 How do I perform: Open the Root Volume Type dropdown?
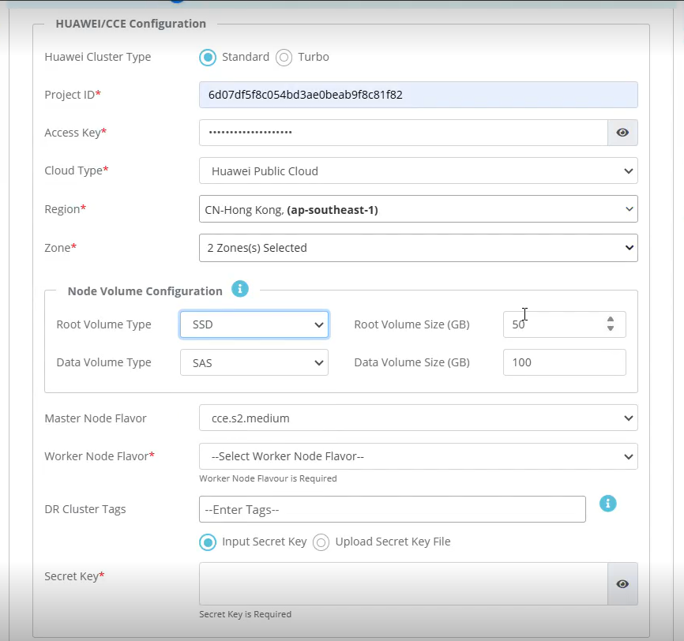[254, 324]
